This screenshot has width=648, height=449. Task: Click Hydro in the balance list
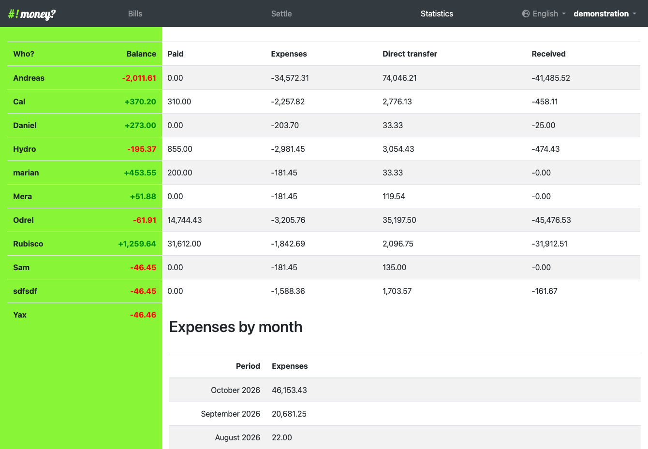tap(24, 149)
